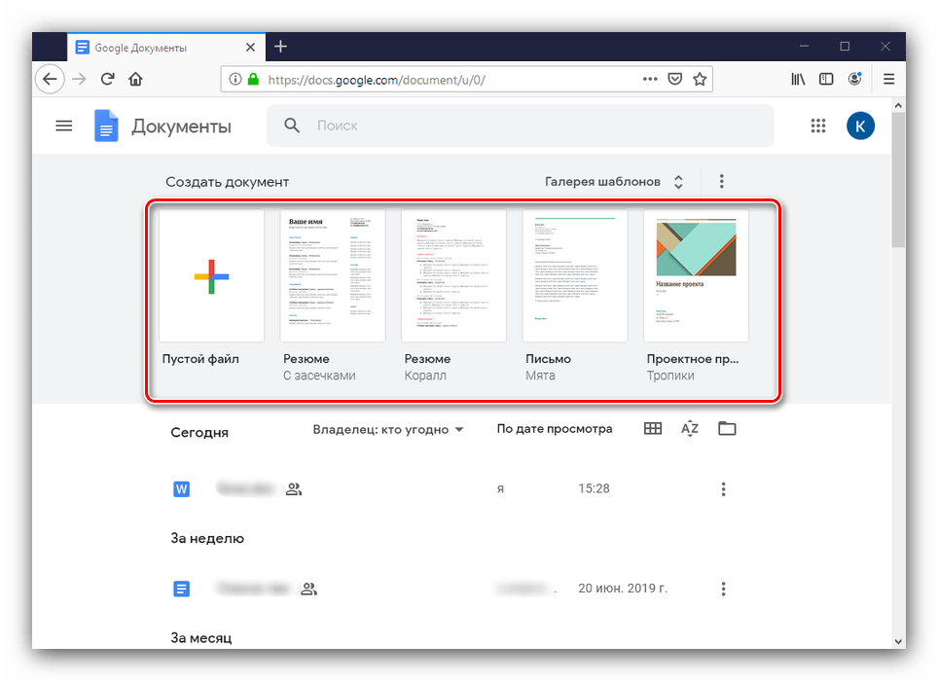
Task: Open the file picker folder icon
Action: tap(727, 429)
